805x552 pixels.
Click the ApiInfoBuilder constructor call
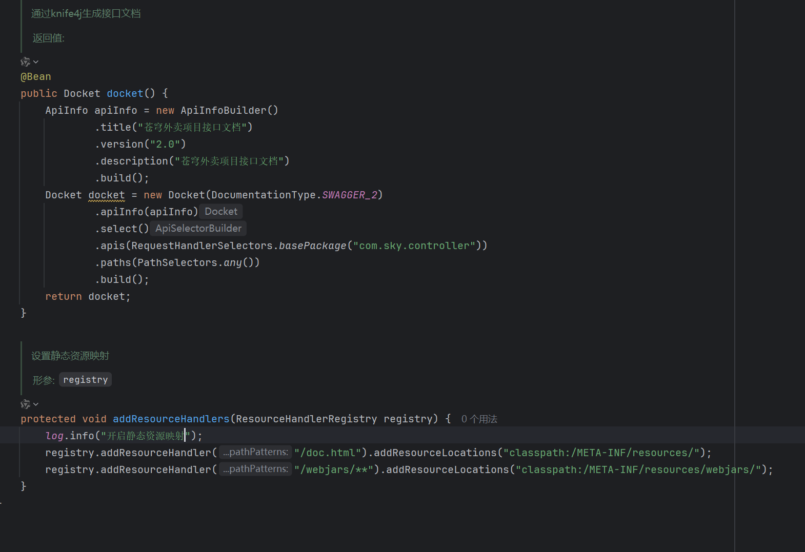pos(223,111)
